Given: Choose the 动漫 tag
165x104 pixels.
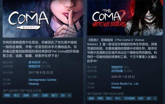Looking at the screenshot, I should point(45,96).
